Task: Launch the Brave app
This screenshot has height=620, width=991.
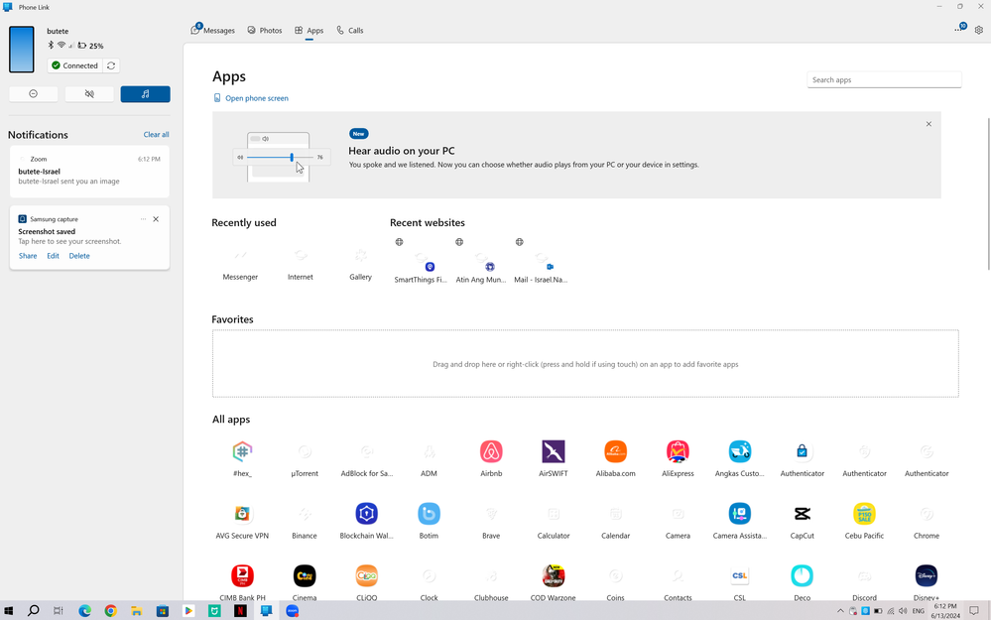Action: [491, 521]
